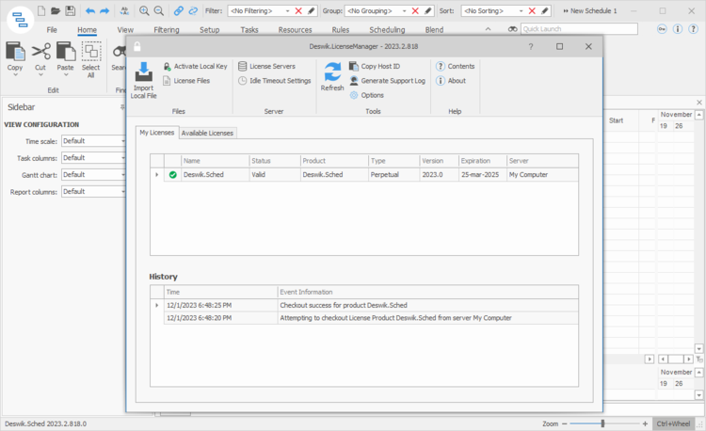The image size is (706, 431).
Task: Open the File menu
Action: pos(52,30)
